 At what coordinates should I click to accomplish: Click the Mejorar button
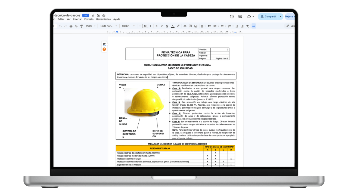click(x=289, y=16)
